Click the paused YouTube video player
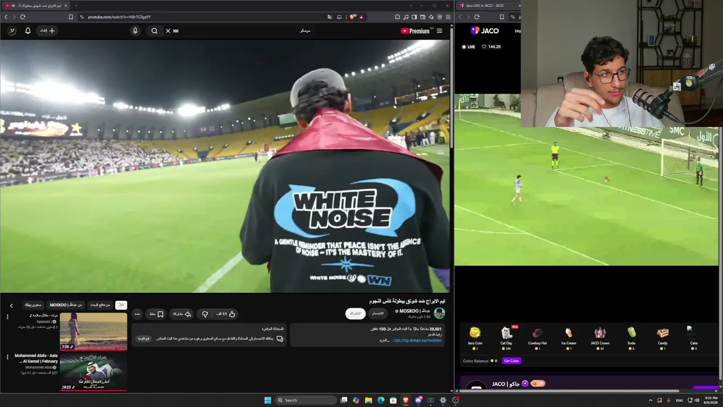723x407 pixels. point(225,166)
